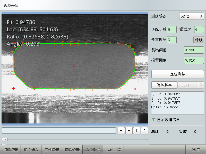206x154 pixels.
Task: Expand the Prog1 script dropdown
Action: pyautogui.click(x=191, y=85)
